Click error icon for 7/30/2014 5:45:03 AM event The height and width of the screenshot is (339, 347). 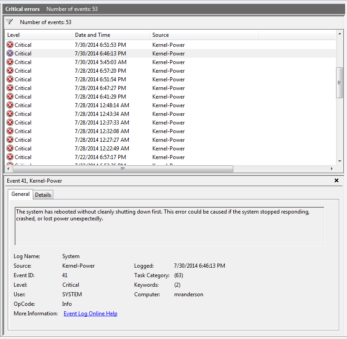tap(10, 62)
